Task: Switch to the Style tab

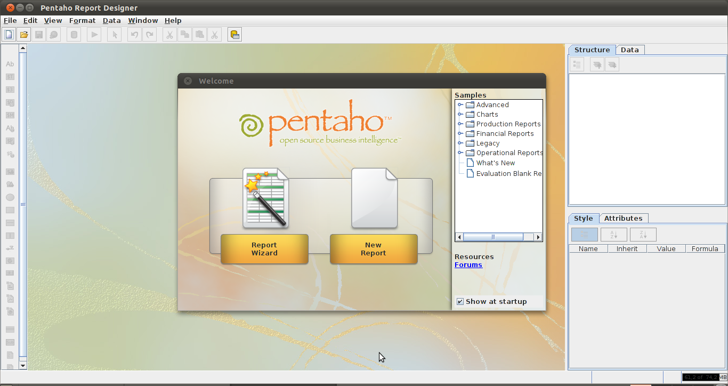Action: [x=584, y=218]
